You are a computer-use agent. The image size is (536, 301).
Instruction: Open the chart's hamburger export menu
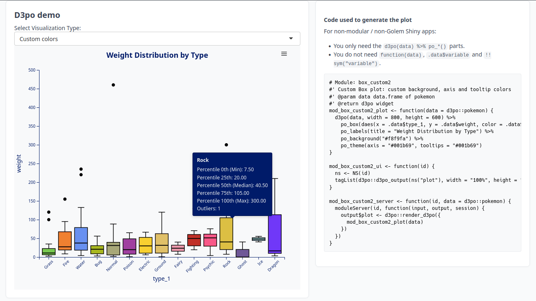(x=284, y=53)
